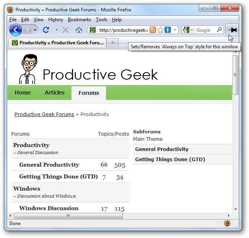Open the Windows Discussion forum link

(x=49, y=208)
